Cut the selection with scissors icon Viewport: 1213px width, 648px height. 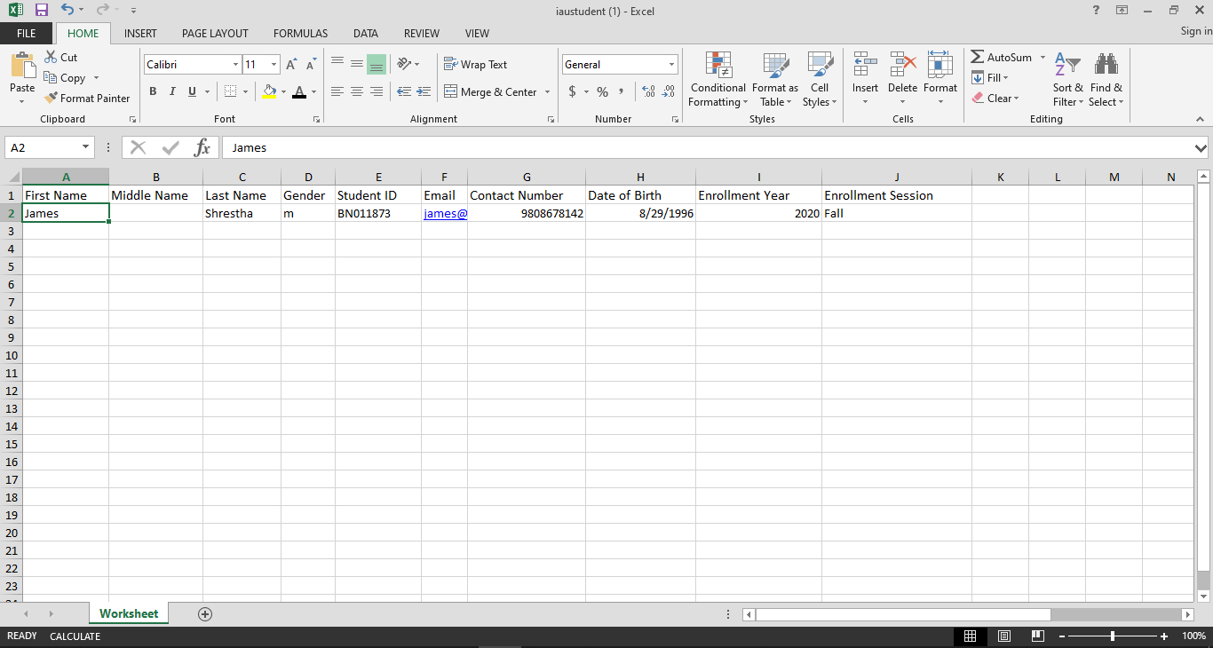point(52,57)
